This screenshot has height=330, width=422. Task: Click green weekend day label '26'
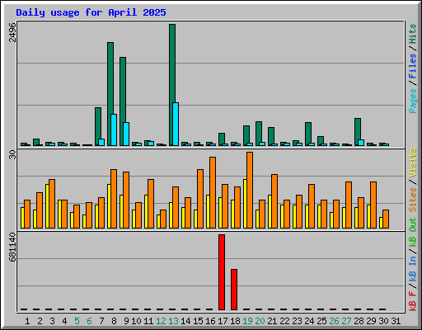pyautogui.click(x=334, y=321)
